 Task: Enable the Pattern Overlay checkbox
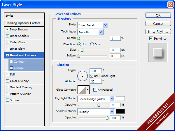coord(7,94)
